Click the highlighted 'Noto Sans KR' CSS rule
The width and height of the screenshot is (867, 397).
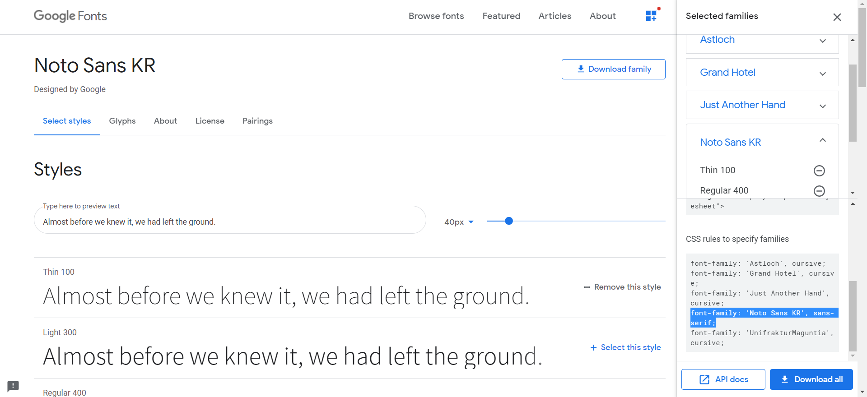[764, 318]
